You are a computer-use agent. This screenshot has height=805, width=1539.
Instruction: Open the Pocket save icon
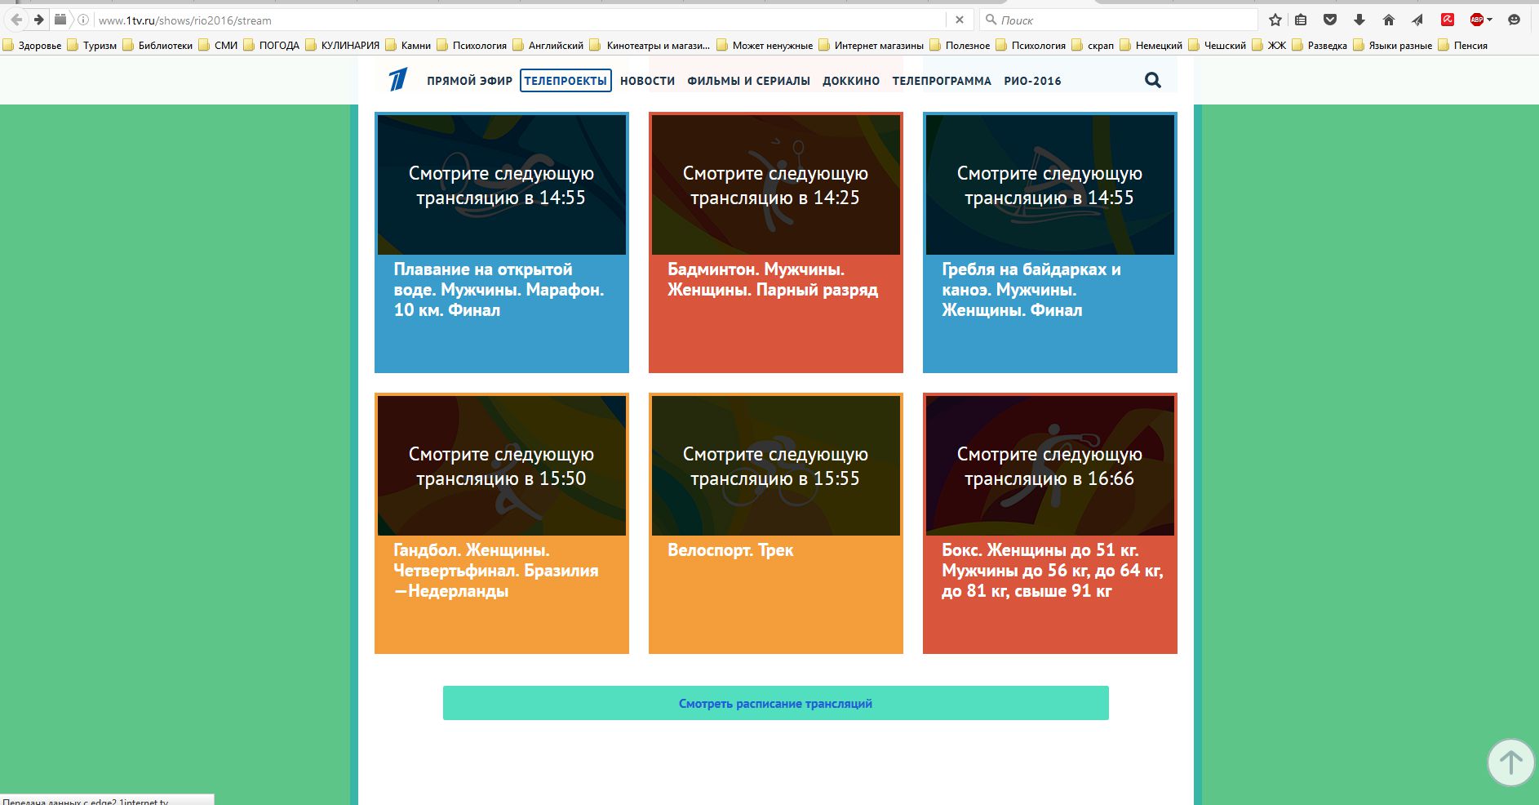coord(1330,20)
